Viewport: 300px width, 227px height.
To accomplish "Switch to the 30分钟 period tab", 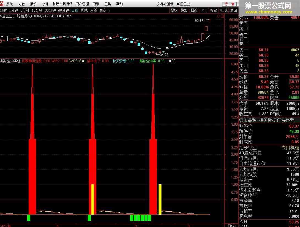I will coord(50,10).
